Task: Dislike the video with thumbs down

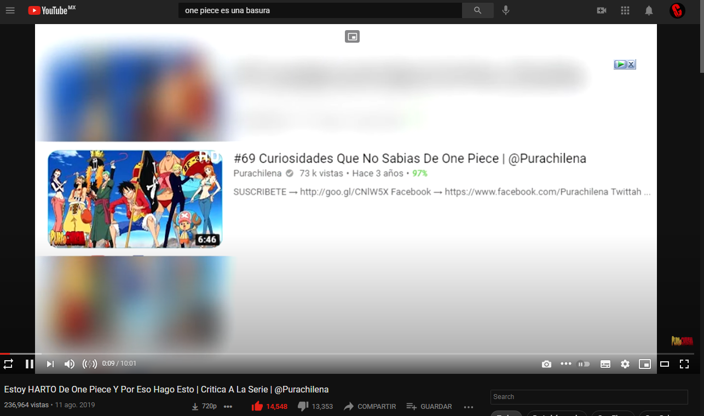Action: 315,406
